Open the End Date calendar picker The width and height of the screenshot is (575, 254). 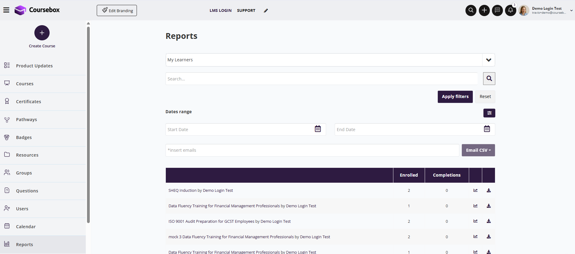487,129
